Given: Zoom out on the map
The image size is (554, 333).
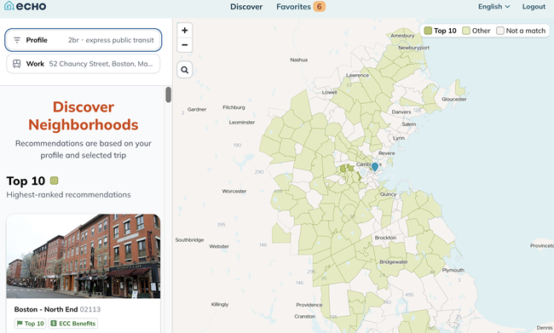Looking at the screenshot, I should [x=184, y=45].
